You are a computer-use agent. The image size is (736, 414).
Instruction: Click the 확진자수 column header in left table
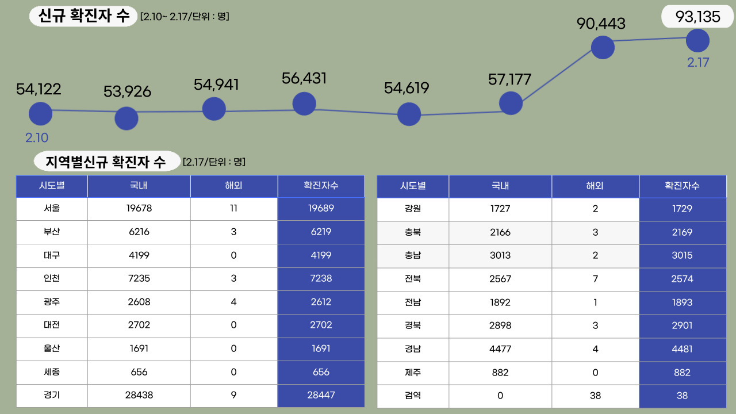click(321, 186)
